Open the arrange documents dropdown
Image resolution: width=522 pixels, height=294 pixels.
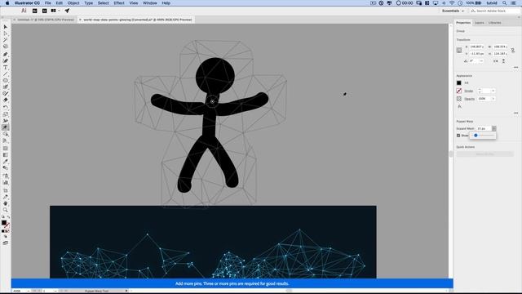pos(55,11)
